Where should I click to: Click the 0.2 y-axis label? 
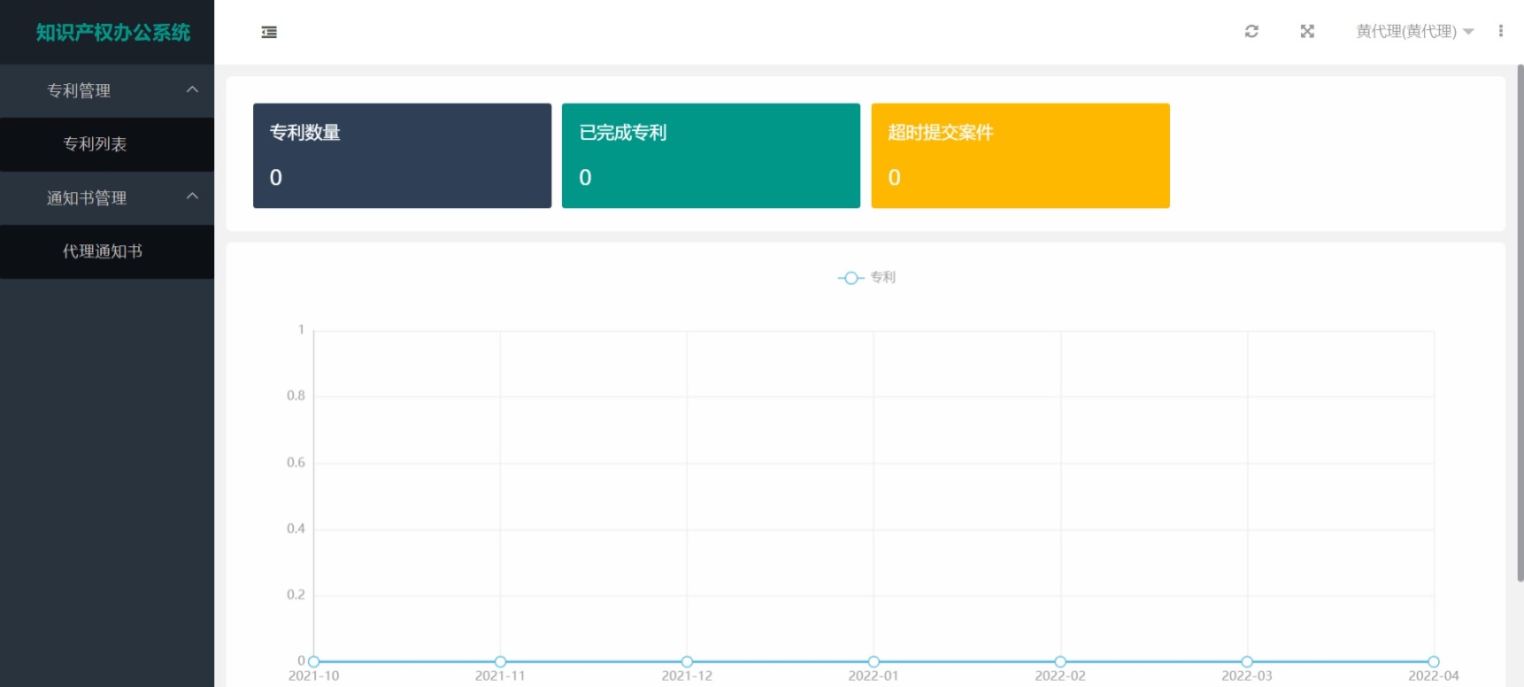296,595
